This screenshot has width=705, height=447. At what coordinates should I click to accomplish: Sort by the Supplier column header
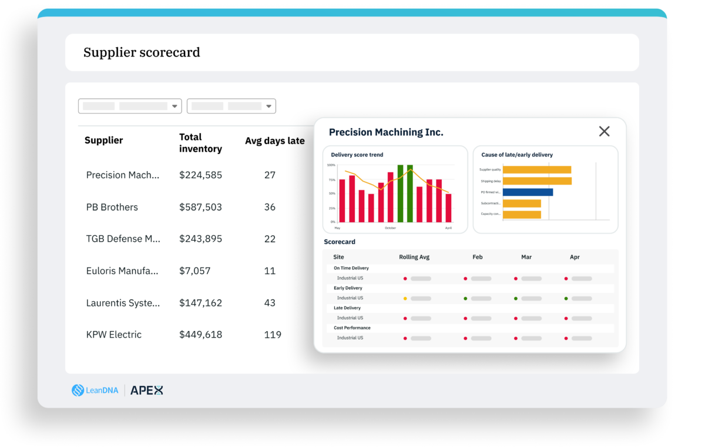104,141
